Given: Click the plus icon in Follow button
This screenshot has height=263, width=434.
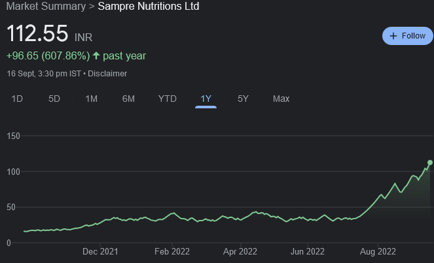Looking at the screenshot, I should pos(393,36).
